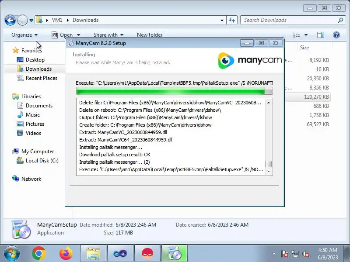Click the Open toolbar button
Image resolution: width=350 pixels, height=262 pixels.
[62, 35]
